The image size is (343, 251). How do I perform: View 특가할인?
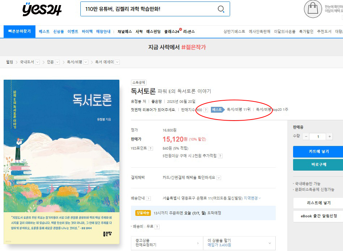(x=306, y=32)
